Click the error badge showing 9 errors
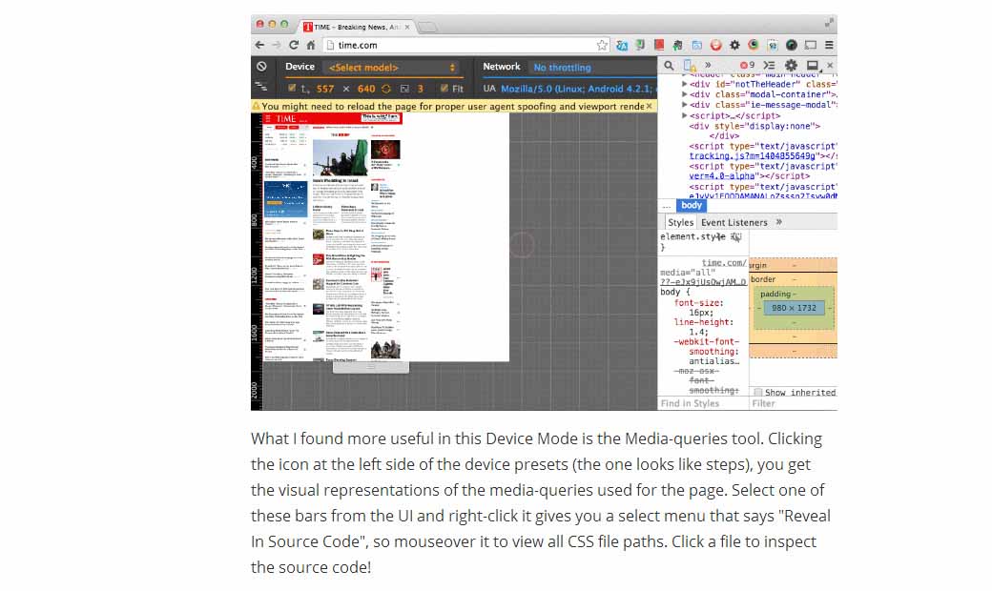Screen dimensions: 992x591 (x=747, y=65)
